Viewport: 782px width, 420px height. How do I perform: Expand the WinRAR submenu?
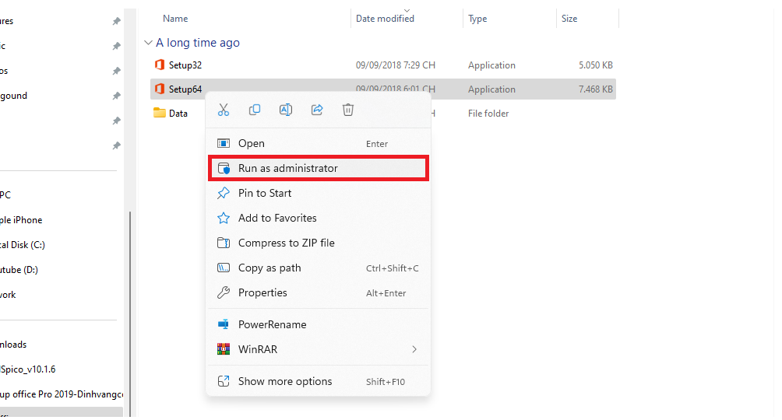pyautogui.click(x=414, y=350)
